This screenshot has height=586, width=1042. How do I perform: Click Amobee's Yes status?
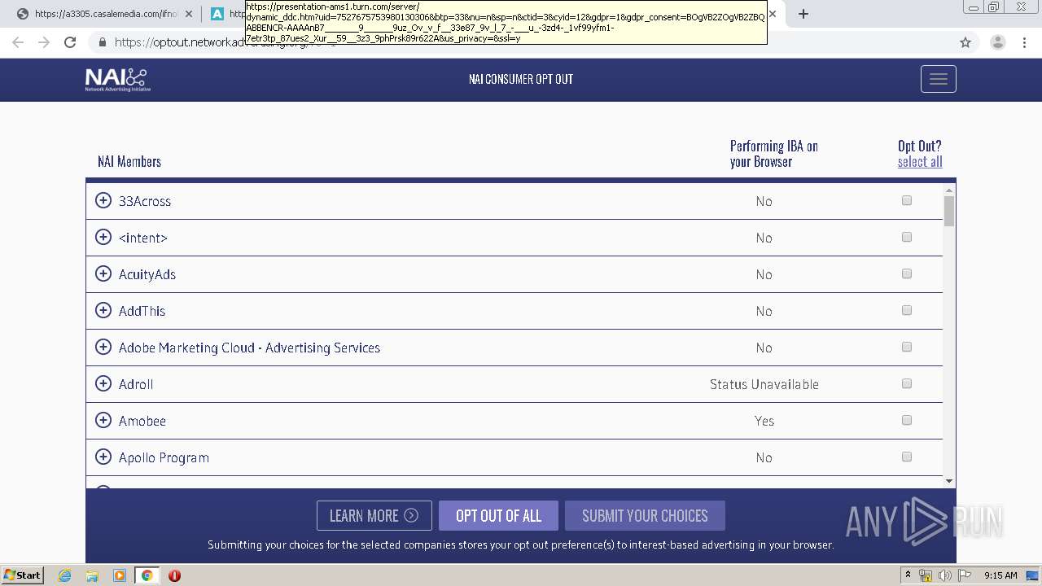764,421
